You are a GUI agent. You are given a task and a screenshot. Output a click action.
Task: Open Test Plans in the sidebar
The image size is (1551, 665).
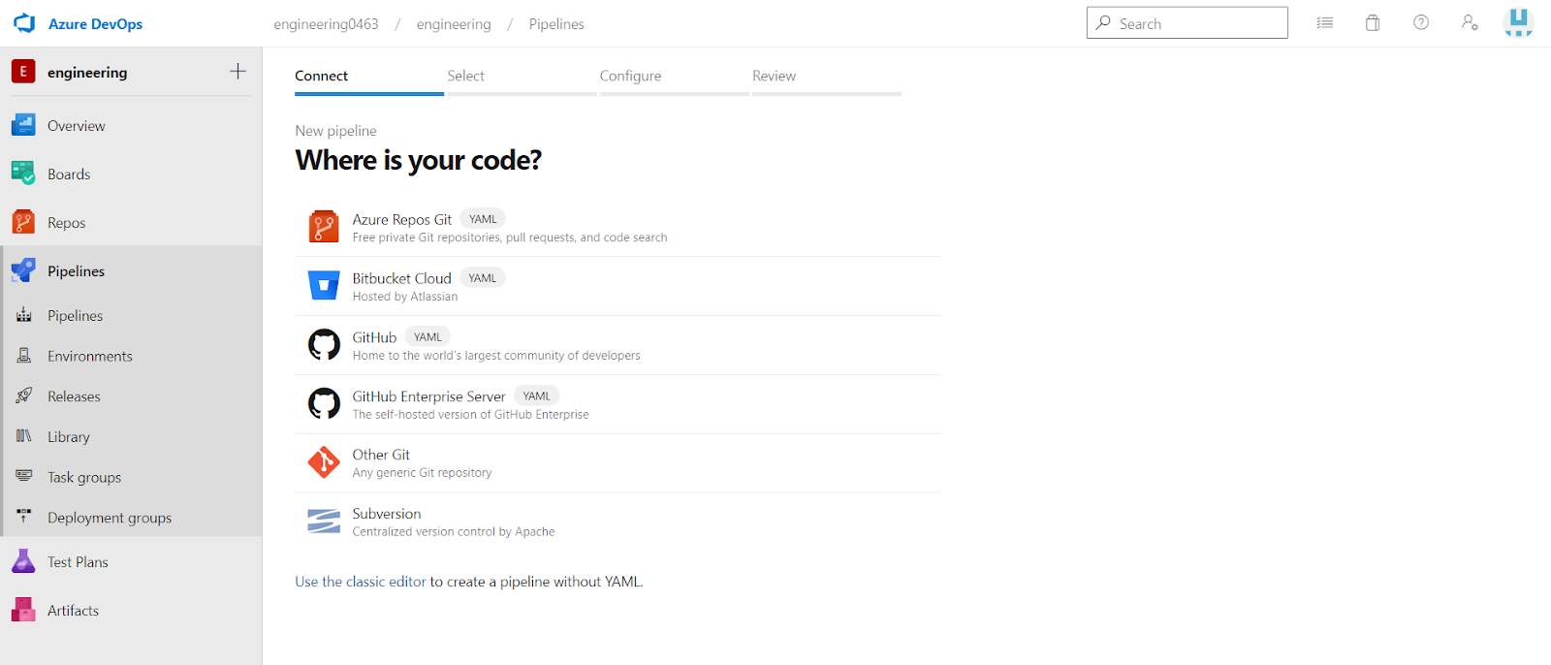131,561
